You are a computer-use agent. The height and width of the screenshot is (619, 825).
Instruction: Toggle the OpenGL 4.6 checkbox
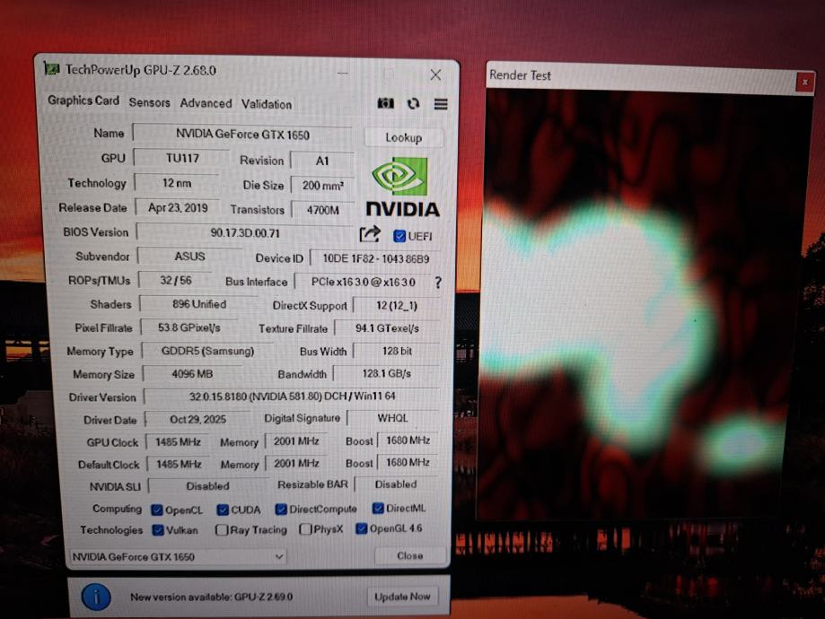[362, 528]
